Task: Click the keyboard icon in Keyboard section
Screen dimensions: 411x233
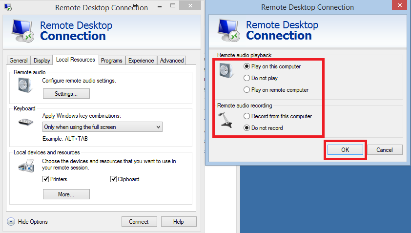Action: [x=25, y=122]
